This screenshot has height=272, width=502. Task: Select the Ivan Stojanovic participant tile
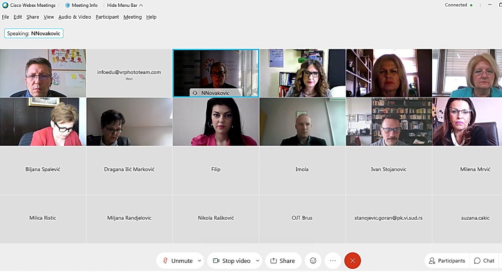pos(389,170)
